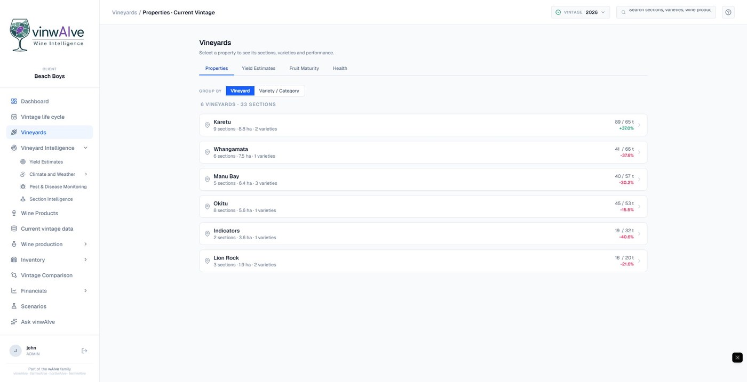Click the help question mark icon
Screen dimensions: 747x382
tap(728, 12)
